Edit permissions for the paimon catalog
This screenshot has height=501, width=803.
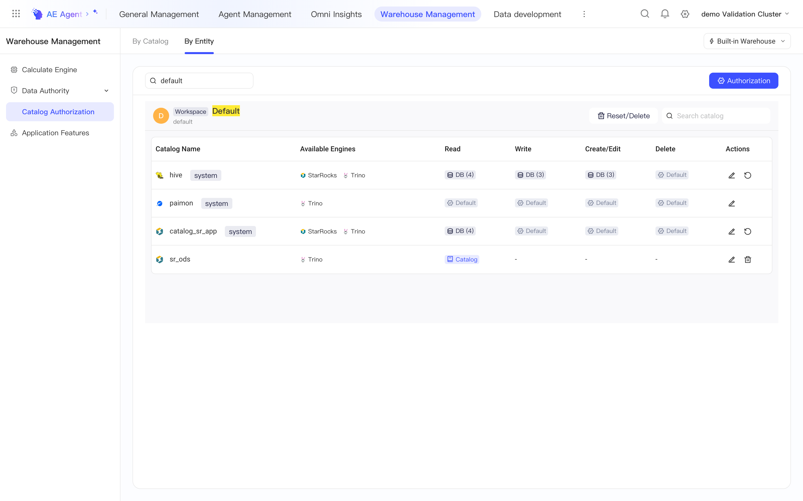coord(732,203)
